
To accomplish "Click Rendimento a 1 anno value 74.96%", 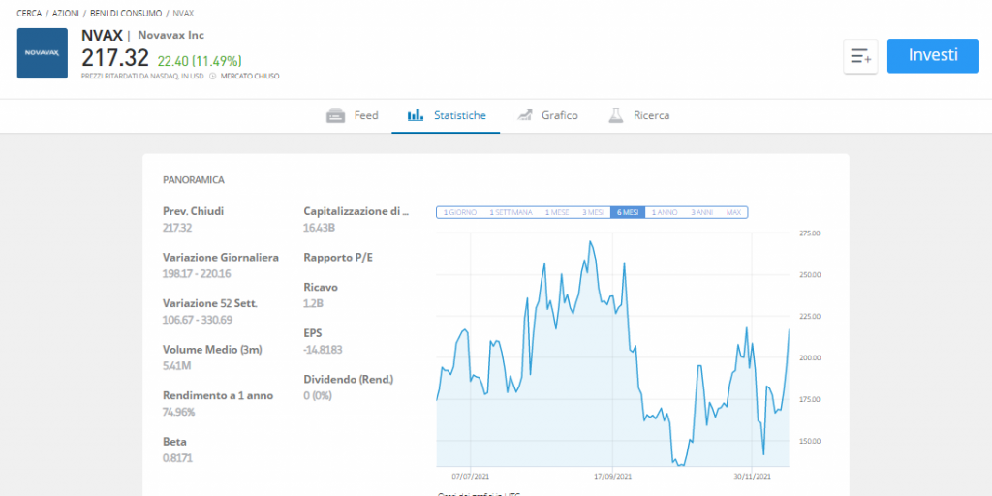I will 178,412.
